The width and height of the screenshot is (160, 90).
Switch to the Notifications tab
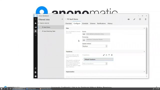click(101, 23)
